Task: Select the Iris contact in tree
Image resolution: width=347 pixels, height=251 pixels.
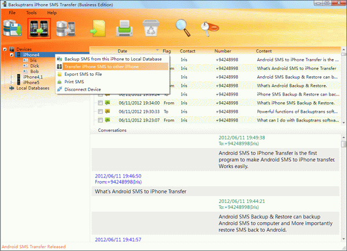Action: [x=34, y=60]
